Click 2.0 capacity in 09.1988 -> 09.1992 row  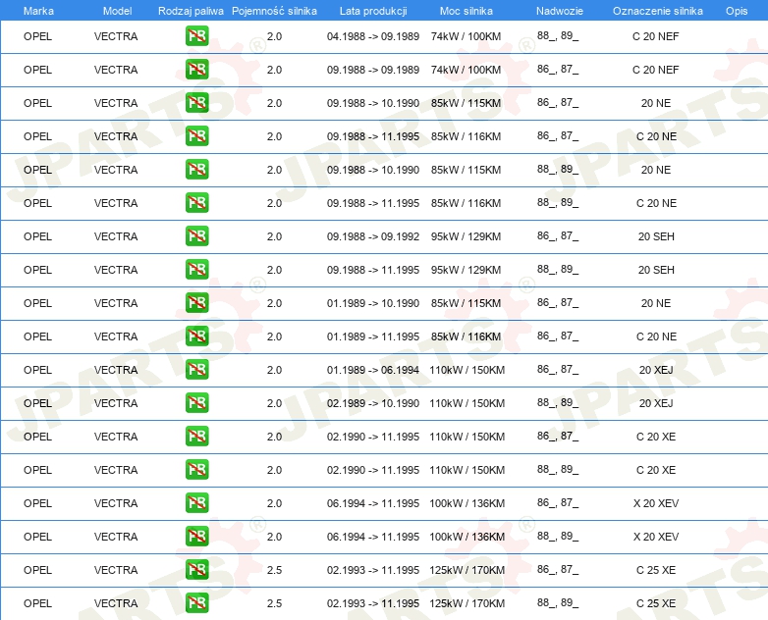click(274, 236)
